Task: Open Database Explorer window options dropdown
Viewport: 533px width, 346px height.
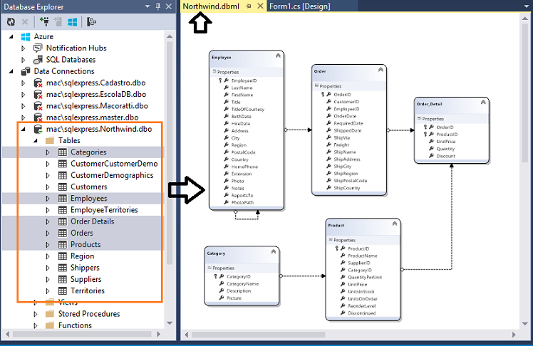Action: pos(148,6)
